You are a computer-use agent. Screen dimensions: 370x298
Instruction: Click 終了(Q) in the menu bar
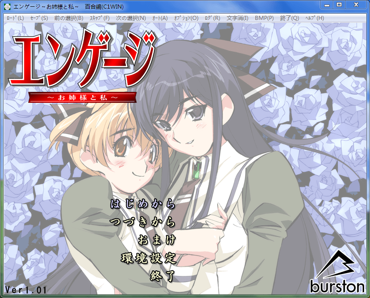click(289, 18)
